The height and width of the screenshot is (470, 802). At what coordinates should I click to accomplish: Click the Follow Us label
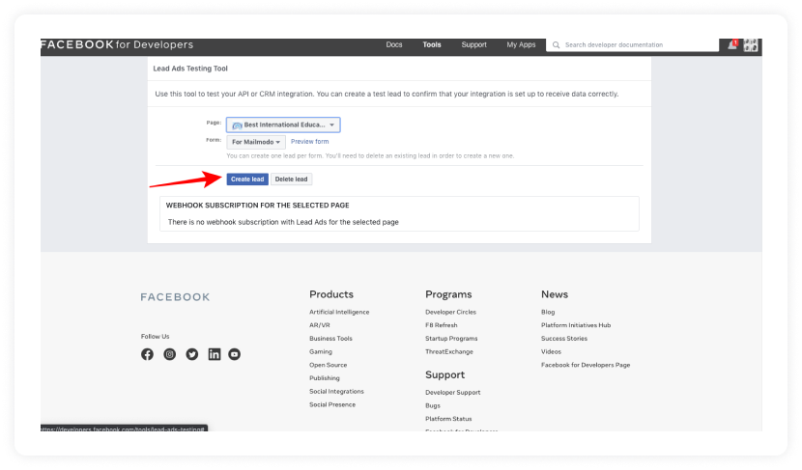(x=155, y=336)
